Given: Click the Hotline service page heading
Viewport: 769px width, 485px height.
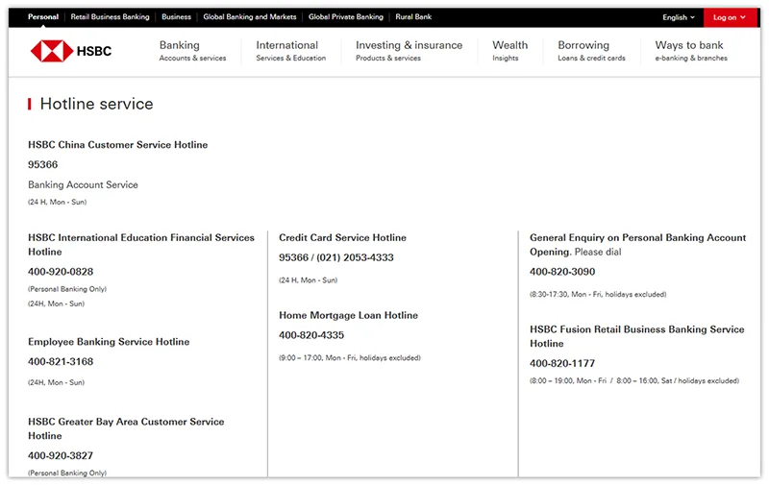Looking at the screenshot, I should [97, 104].
